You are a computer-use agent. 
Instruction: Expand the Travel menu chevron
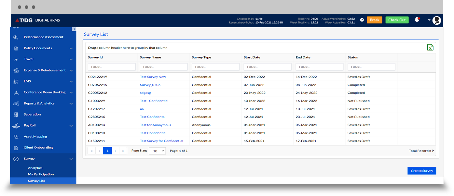[71, 59]
